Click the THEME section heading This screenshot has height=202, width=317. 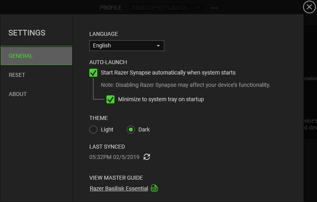click(99, 118)
